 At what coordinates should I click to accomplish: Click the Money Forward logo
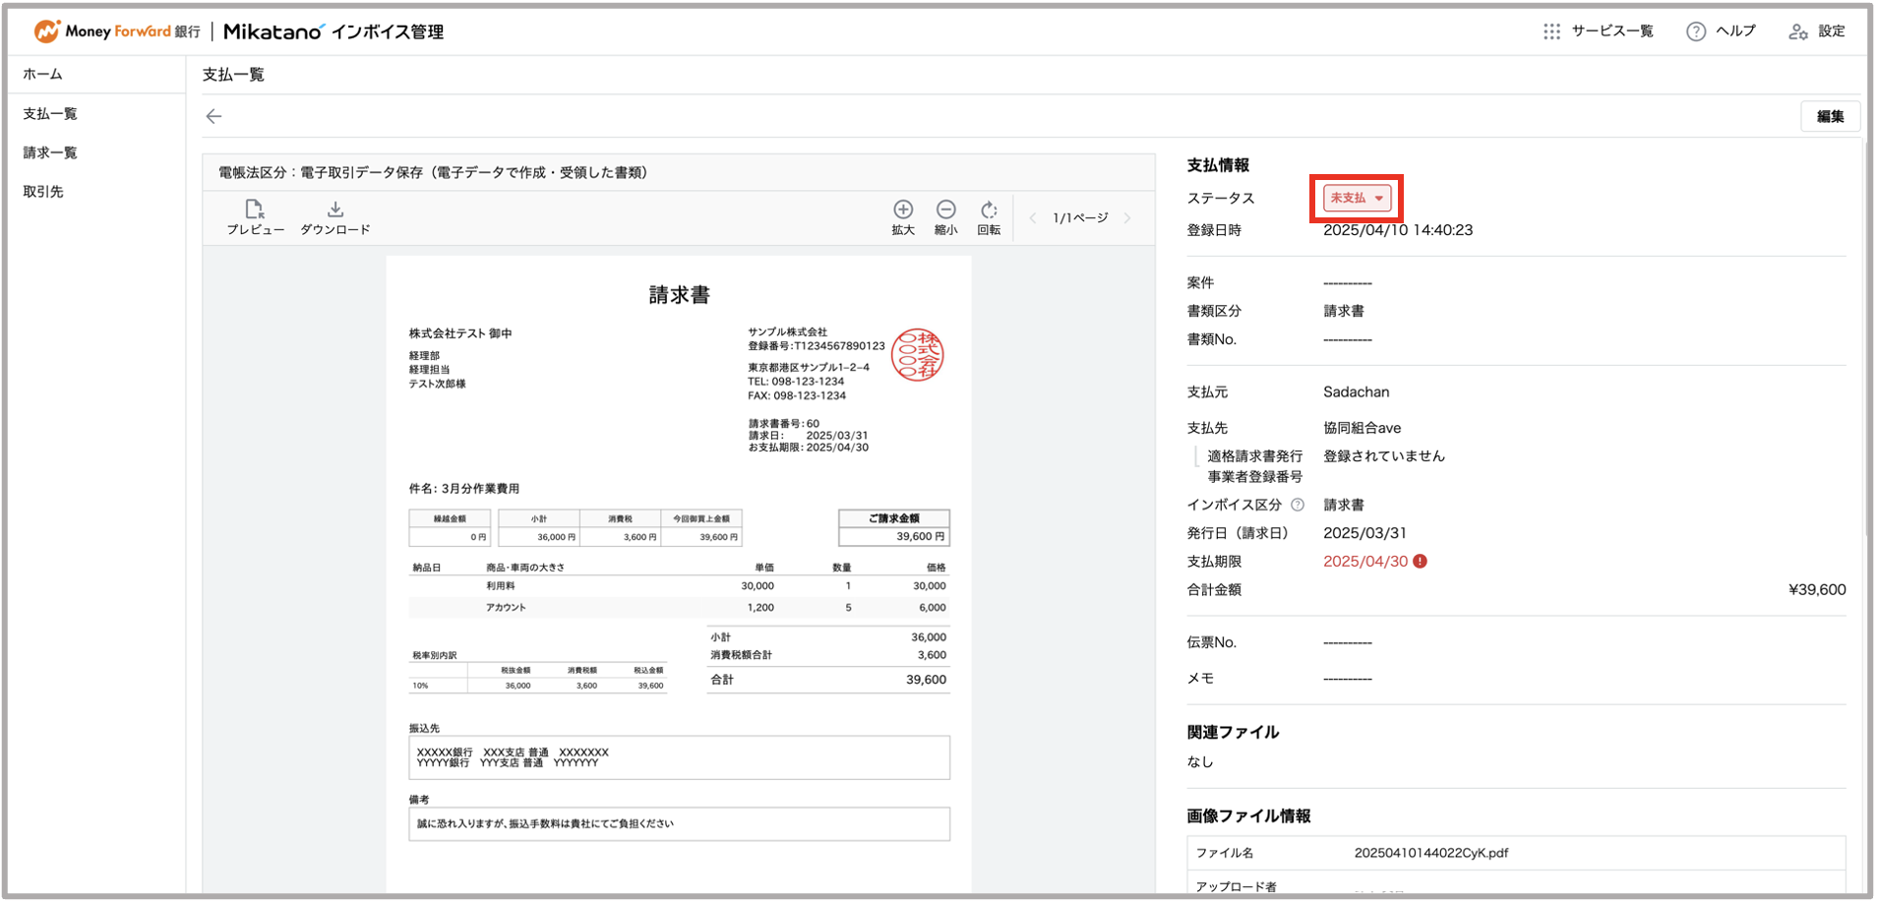(x=117, y=31)
